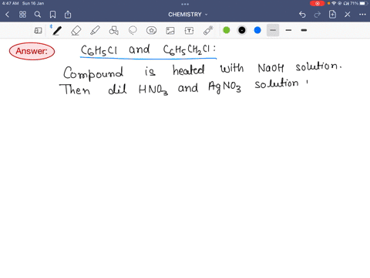
Task: Tap the red Answer: label
Action: click(32, 51)
